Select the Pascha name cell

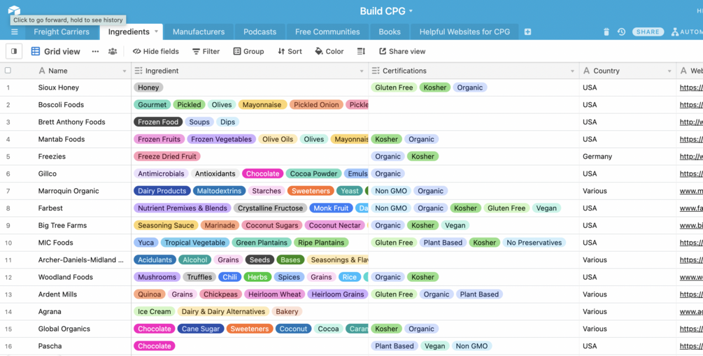(x=50, y=346)
